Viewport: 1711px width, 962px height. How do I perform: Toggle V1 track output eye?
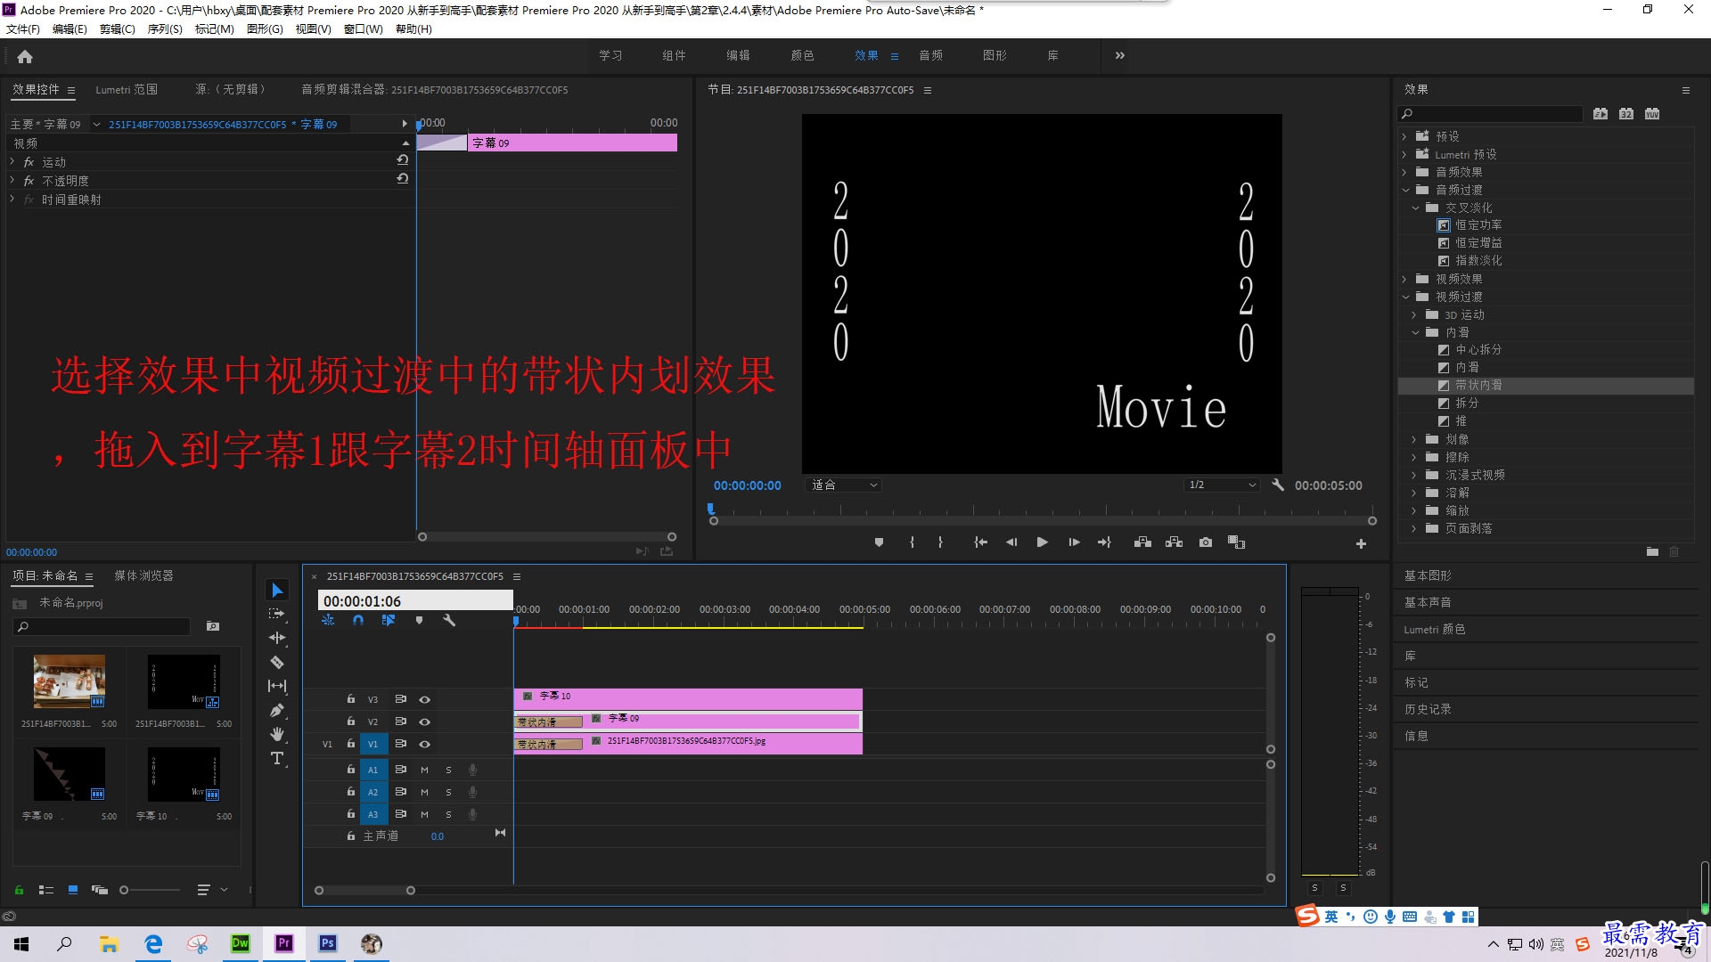(x=424, y=744)
